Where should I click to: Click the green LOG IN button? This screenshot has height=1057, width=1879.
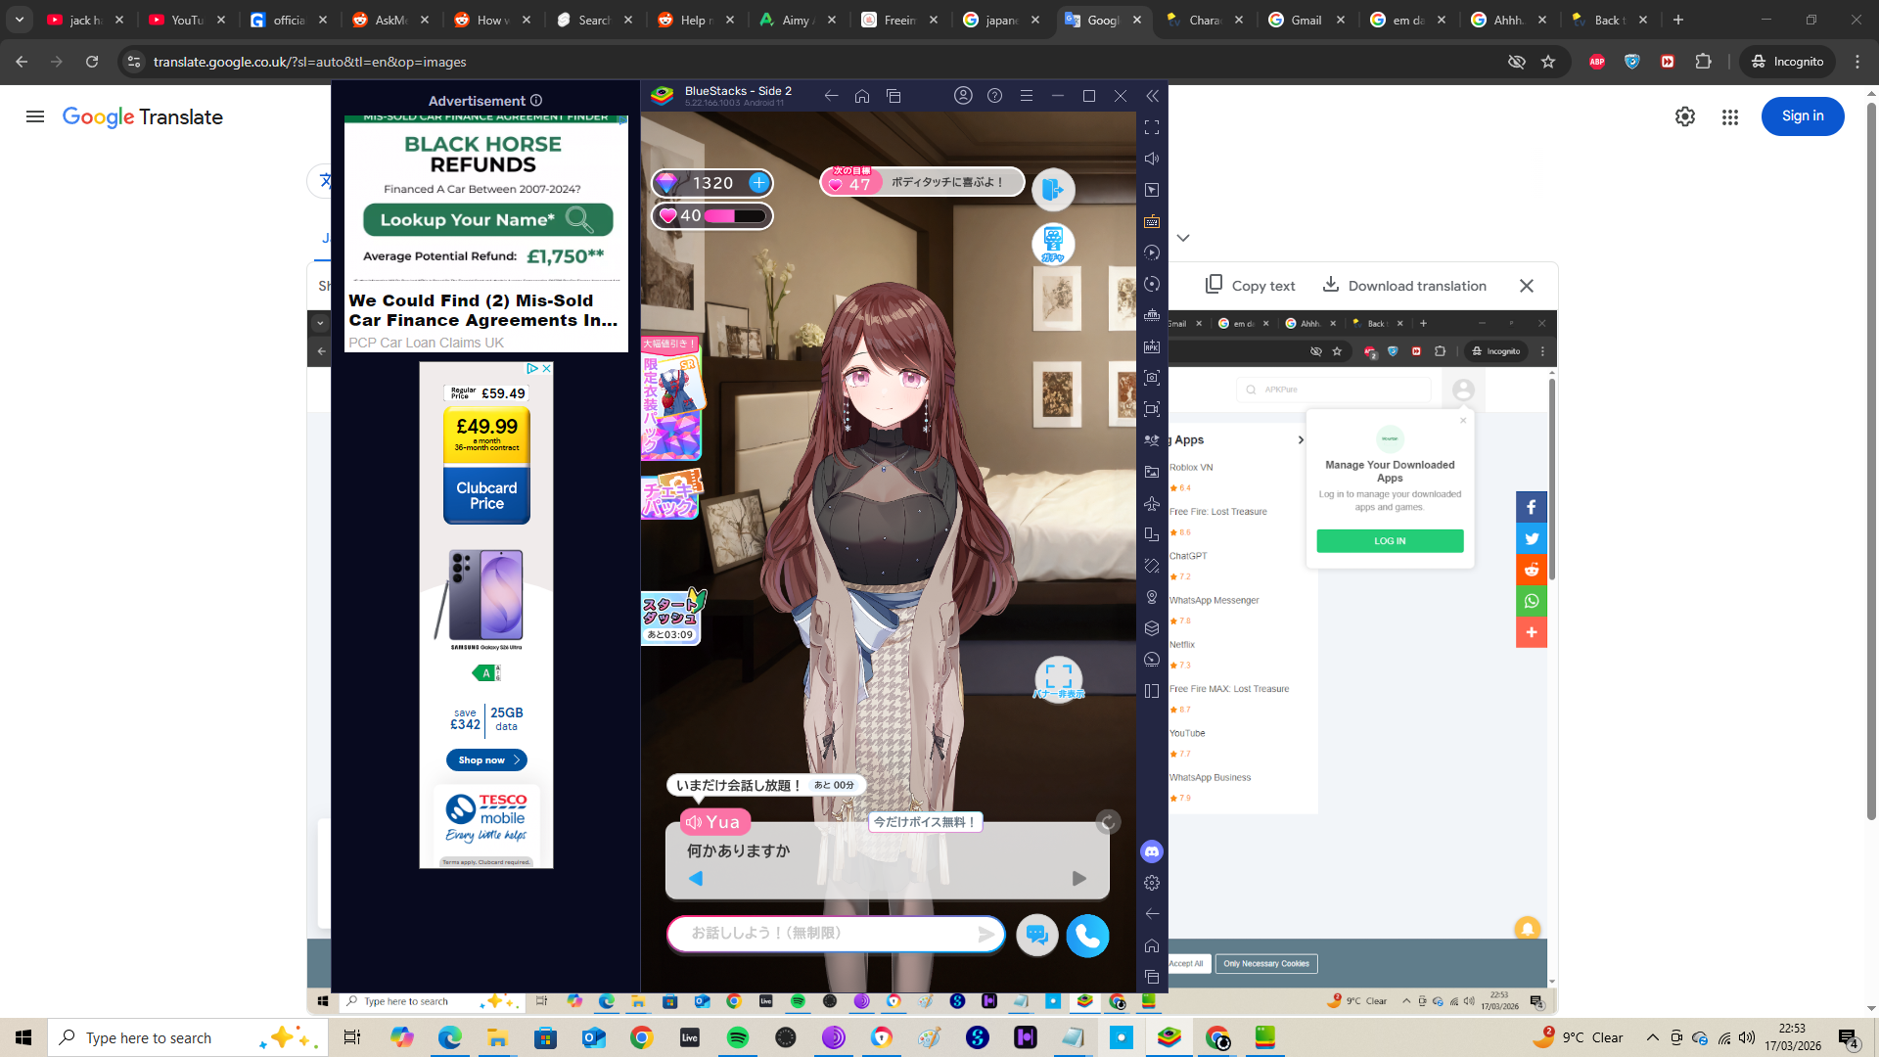tap(1390, 541)
